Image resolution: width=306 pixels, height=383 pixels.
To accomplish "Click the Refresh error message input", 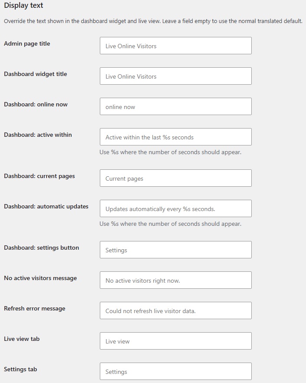I will [176, 310].
